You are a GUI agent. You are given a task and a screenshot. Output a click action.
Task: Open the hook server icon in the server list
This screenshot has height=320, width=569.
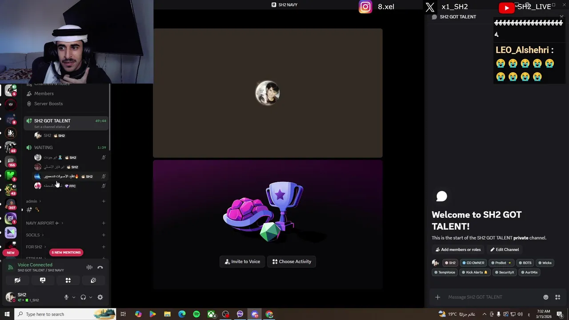coord(11,232)
